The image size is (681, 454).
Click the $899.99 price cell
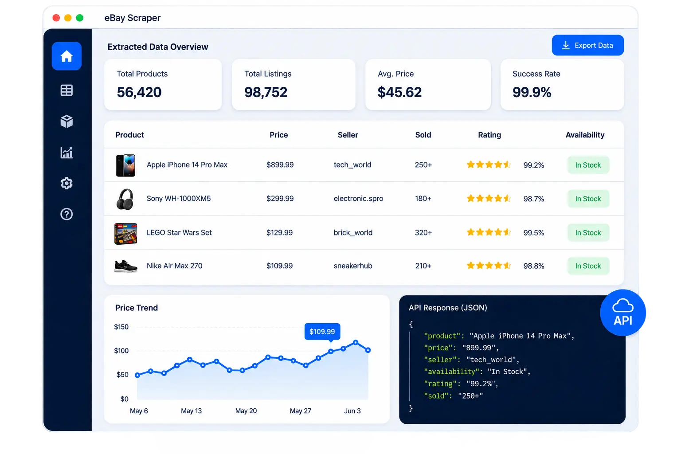click(x=280, y=165)
